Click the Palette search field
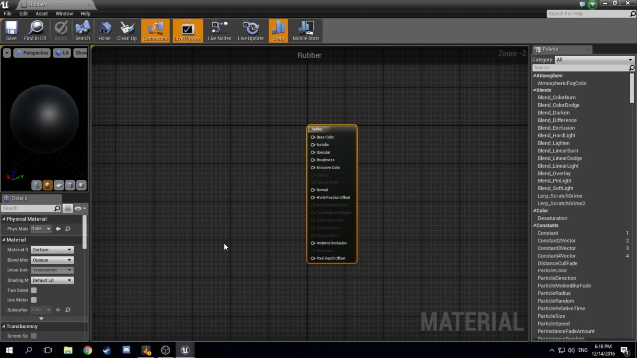Viewport: 637px width, 358px height. pyautogui.click(x=580, y=68)
